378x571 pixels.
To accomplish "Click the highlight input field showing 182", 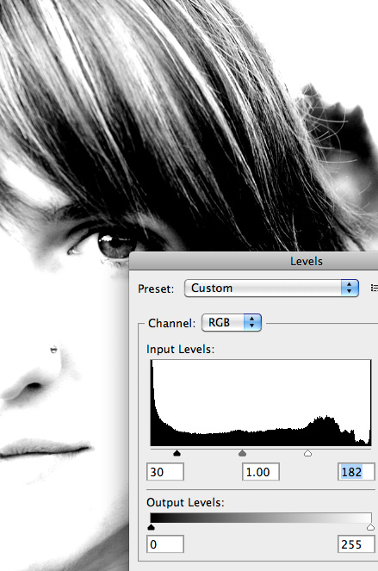I will click(x=356, y=472).
